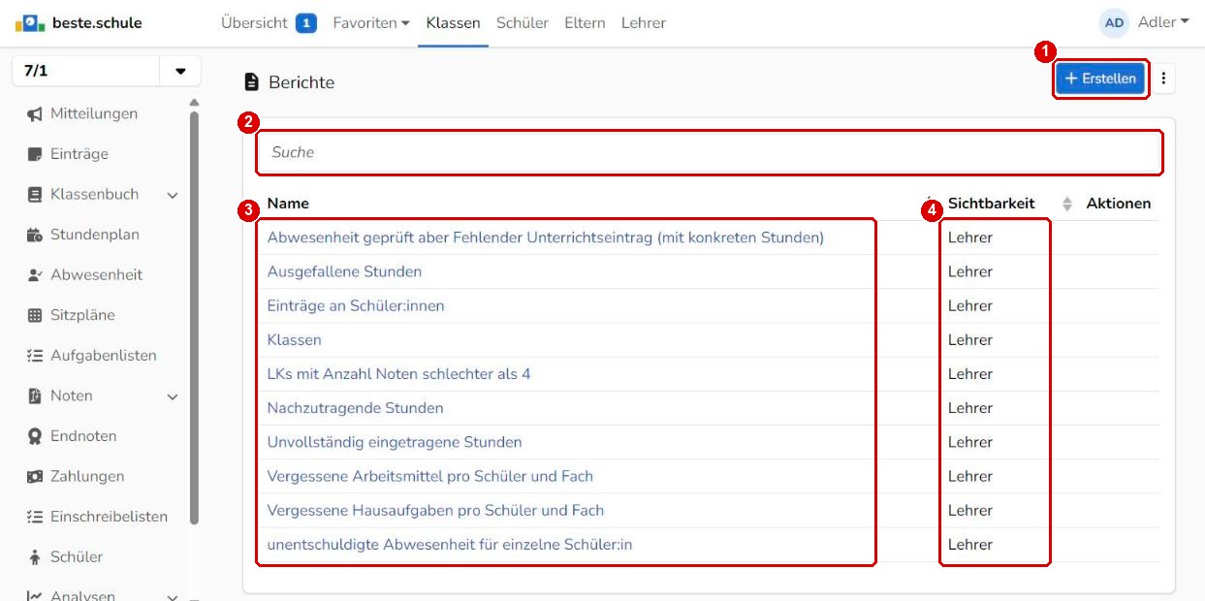Open report Einträge an Schüler:innen

[356, 305]
